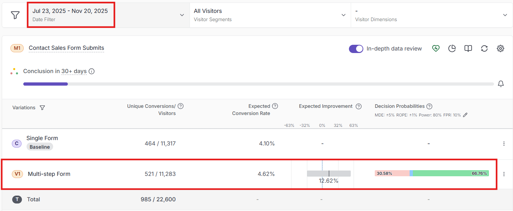Click the MDE ROPE Power FPR settings text
513x211 pixels.
[x=418, y=115]
